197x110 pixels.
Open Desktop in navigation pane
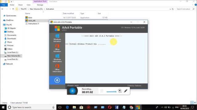pos(10,32)
